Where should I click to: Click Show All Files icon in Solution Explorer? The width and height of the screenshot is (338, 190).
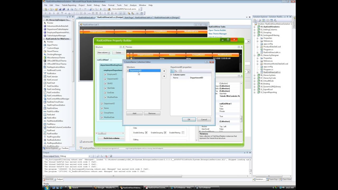260,20
